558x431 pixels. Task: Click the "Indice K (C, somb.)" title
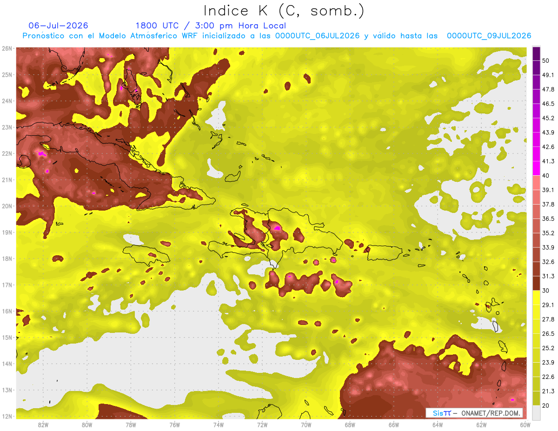284,10
